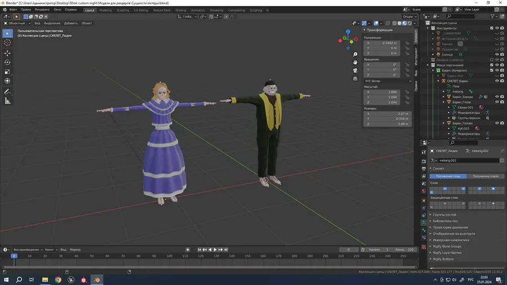The height and width of the screenshot is (285, 507).
Task: Lock the X position value
Action: coord(407,43)
